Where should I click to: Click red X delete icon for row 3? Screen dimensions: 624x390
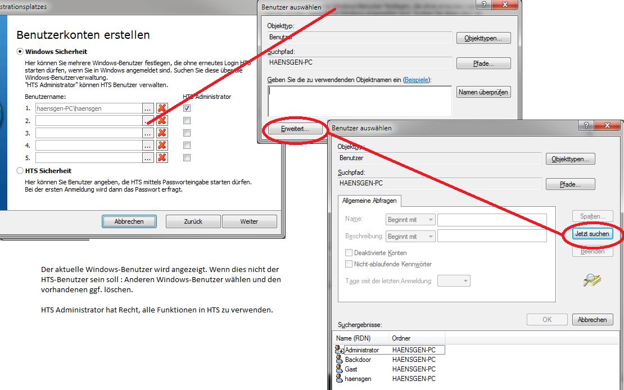(x=162, y=133)
